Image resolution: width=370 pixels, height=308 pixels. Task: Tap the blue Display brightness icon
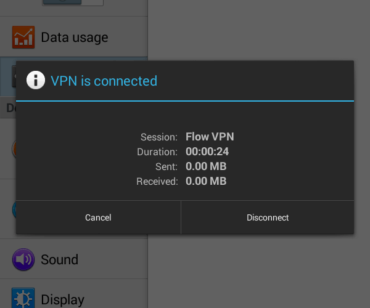coord(23,298)
